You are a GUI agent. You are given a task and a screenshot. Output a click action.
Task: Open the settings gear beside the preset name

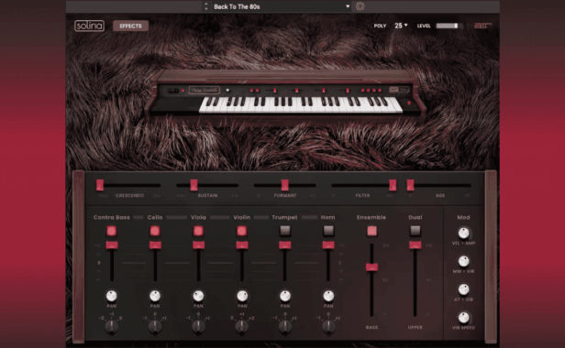360,6
